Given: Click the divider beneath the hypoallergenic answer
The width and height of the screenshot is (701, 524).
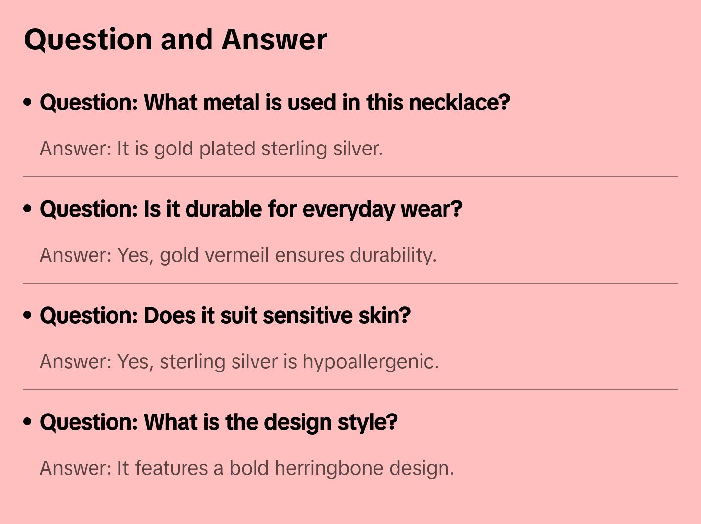Looking at the screenshot, I should pos(350,390).
